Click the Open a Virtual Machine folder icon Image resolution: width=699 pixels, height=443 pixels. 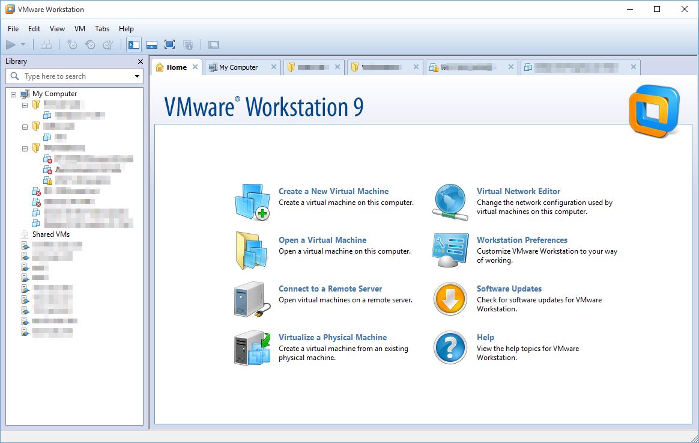(252, 251)
